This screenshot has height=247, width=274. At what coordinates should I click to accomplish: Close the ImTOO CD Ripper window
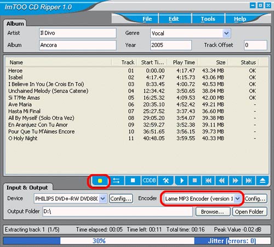pos(268,5)
